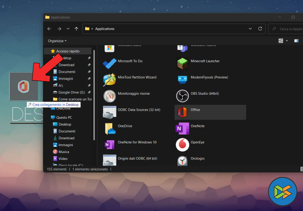This screenshot has width=303, height=211.
Task: Click the Refresh button in address bar
Action: tap(260, 29)
